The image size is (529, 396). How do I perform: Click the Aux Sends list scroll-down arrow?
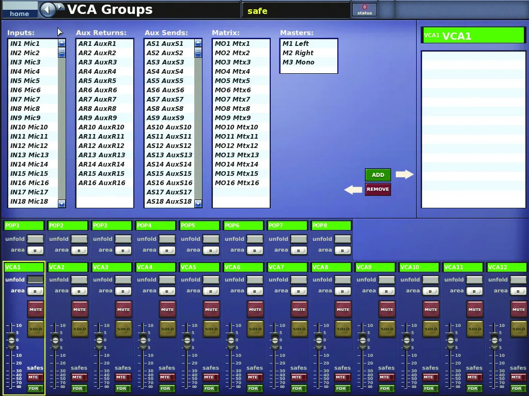198,203
